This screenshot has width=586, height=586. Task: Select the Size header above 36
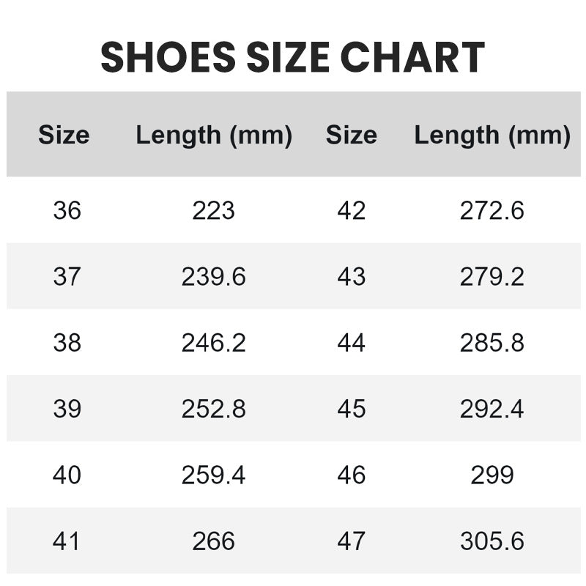pyautogui.click(x=64, y=135)
